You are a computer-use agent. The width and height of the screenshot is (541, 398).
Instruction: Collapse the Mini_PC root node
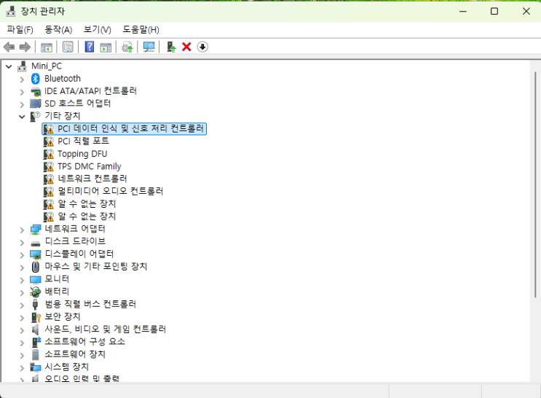coord(9,66)
